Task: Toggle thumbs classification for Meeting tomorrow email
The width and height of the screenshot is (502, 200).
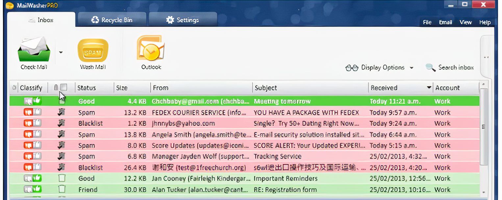Action: (33, 101)
